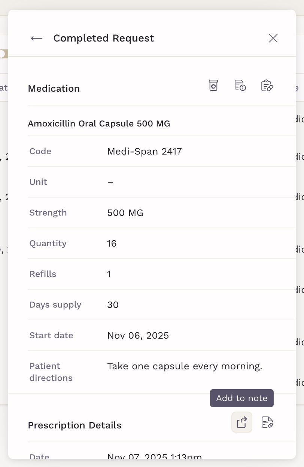Click the Completed Request title text
304x467 pixels.
point(104,38)
